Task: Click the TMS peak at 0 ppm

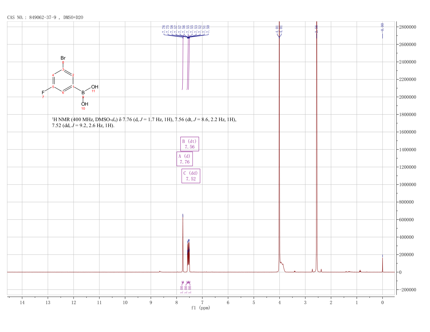Action: 382,264
